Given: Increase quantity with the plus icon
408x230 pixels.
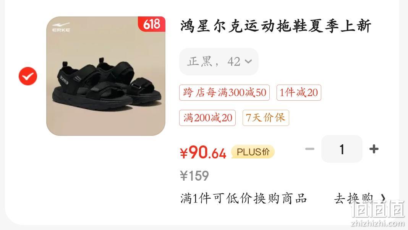Looking at the screenshot, I should tap(374, 149).
